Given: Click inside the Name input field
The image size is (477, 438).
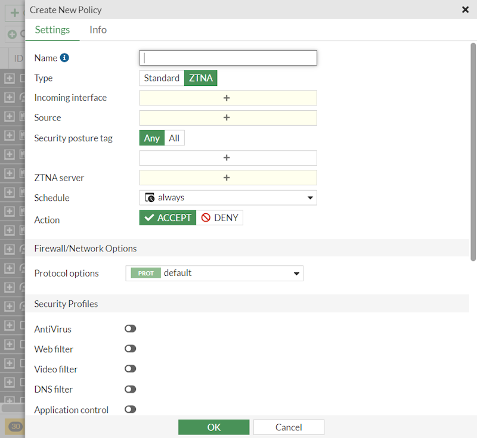Looking at the screenshot, I should coord(228,58).
